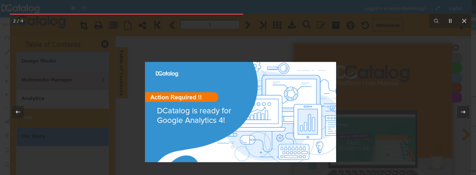Open thumbnail grid view icon
This screenshot has height=175, width=476.
tap(277, 25)
